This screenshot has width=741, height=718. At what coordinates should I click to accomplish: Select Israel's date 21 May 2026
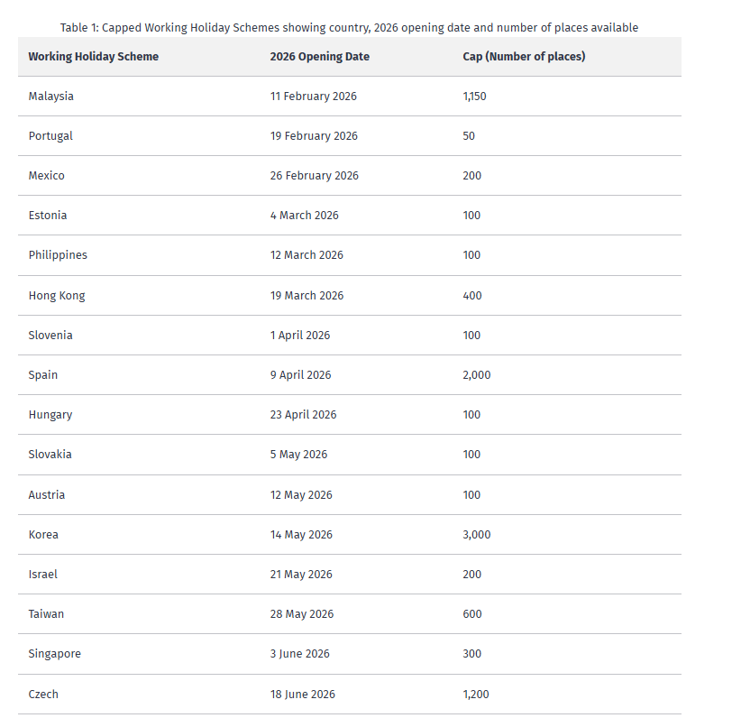[x=301, y=575]
